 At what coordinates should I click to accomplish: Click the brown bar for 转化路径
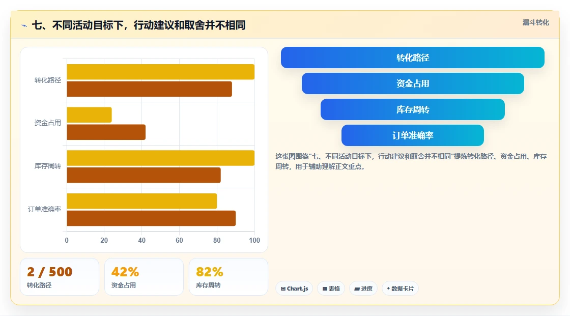[150, 89]
